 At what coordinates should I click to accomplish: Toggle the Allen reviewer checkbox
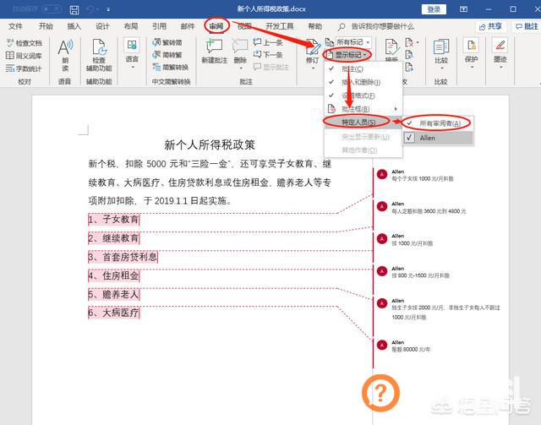coord(409,138)
